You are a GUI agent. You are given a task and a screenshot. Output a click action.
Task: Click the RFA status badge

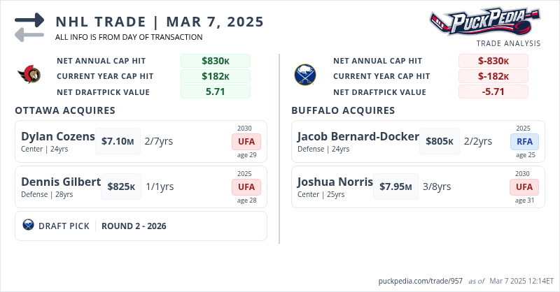pos(524,141)
